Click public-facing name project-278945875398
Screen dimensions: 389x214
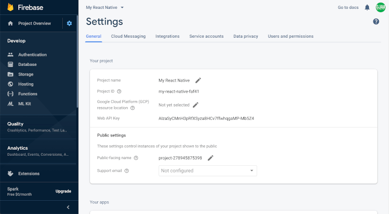pyautogui.click(x=180, y=158)
